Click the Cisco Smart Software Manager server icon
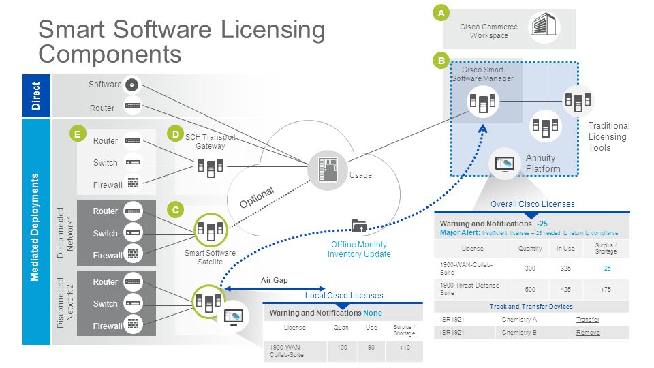This screenshot has height=368, width=654. click(x=482, y=102)
